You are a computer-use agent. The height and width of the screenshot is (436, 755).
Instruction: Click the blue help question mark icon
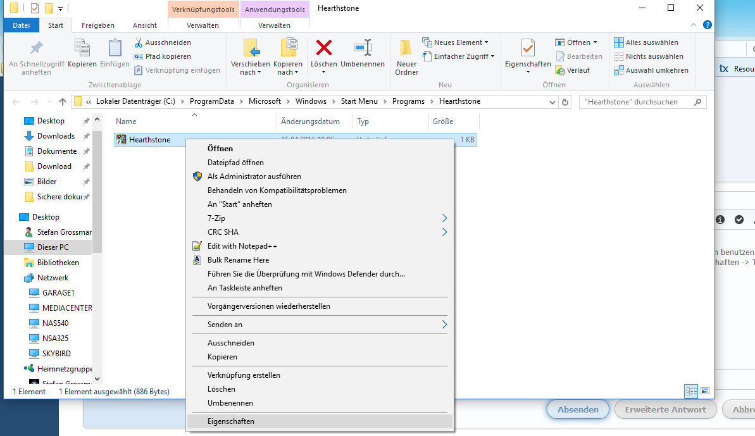pyautogui.click(x=707, y=25)
